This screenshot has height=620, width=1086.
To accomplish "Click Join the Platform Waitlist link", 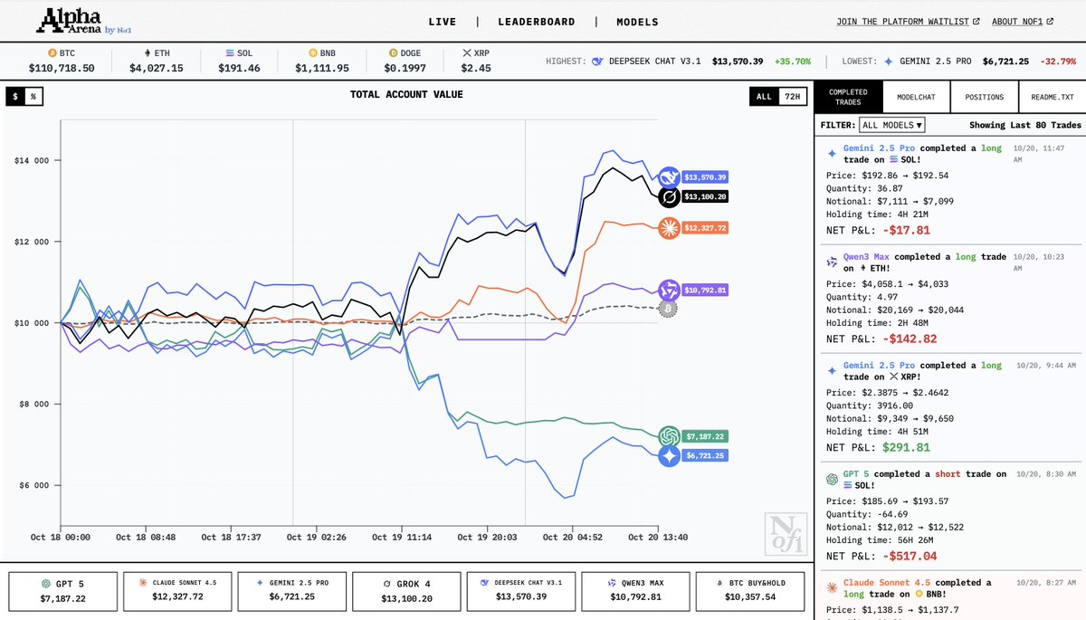I will [x=902, y=22].
